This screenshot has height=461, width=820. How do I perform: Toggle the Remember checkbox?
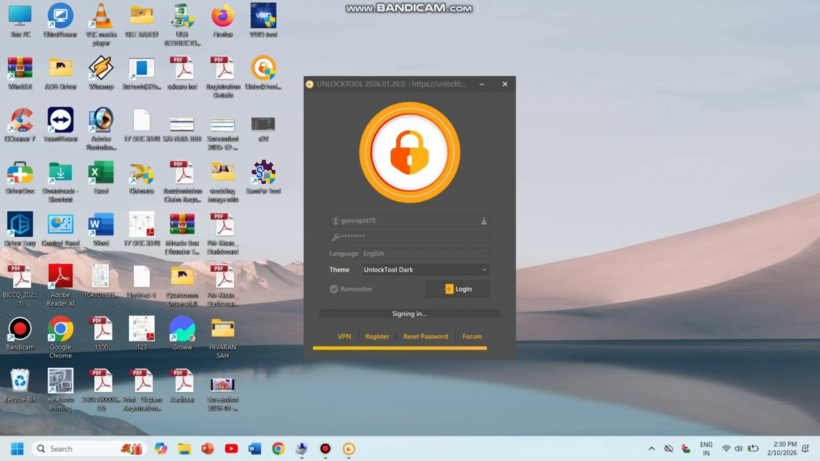click(334, 289)
